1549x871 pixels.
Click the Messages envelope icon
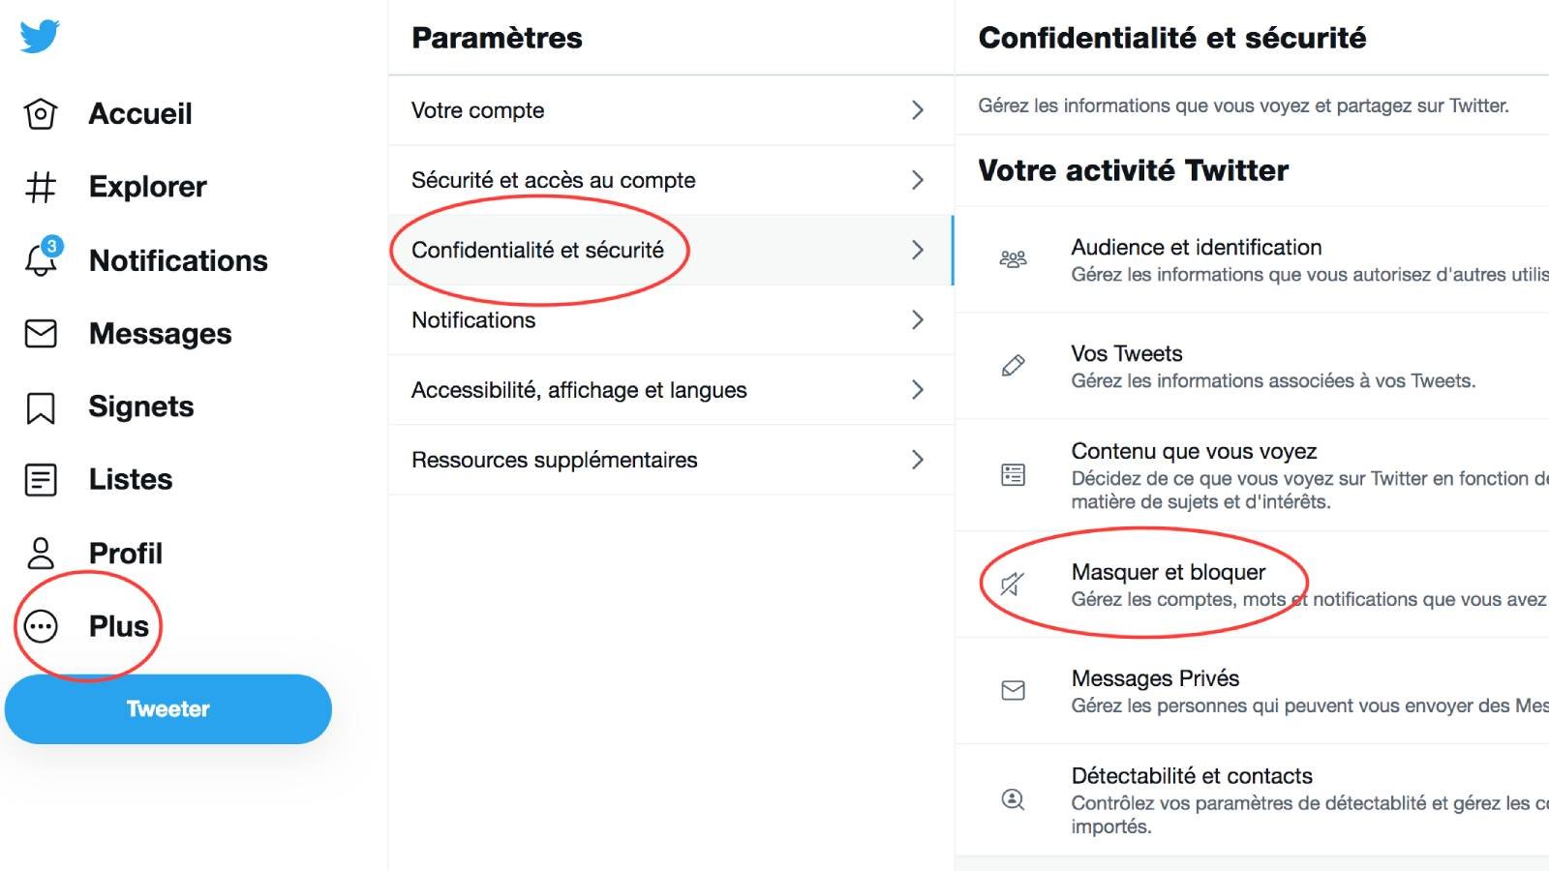tap(41, 334)
